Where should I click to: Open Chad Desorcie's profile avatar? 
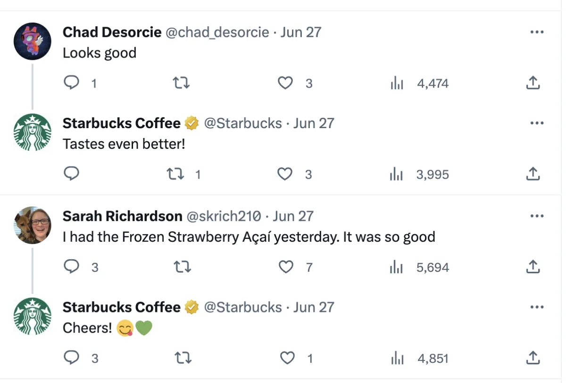point(32,41)
